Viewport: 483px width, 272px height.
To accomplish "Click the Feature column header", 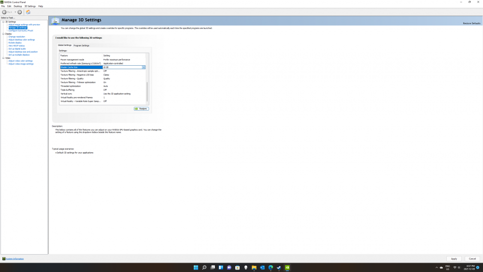I will [x=81, y=56].
